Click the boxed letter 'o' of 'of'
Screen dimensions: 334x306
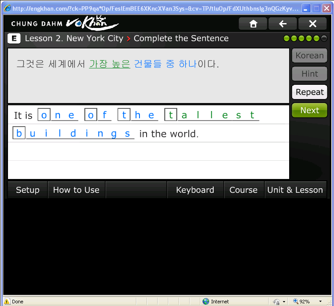click(x=91, y=115)
